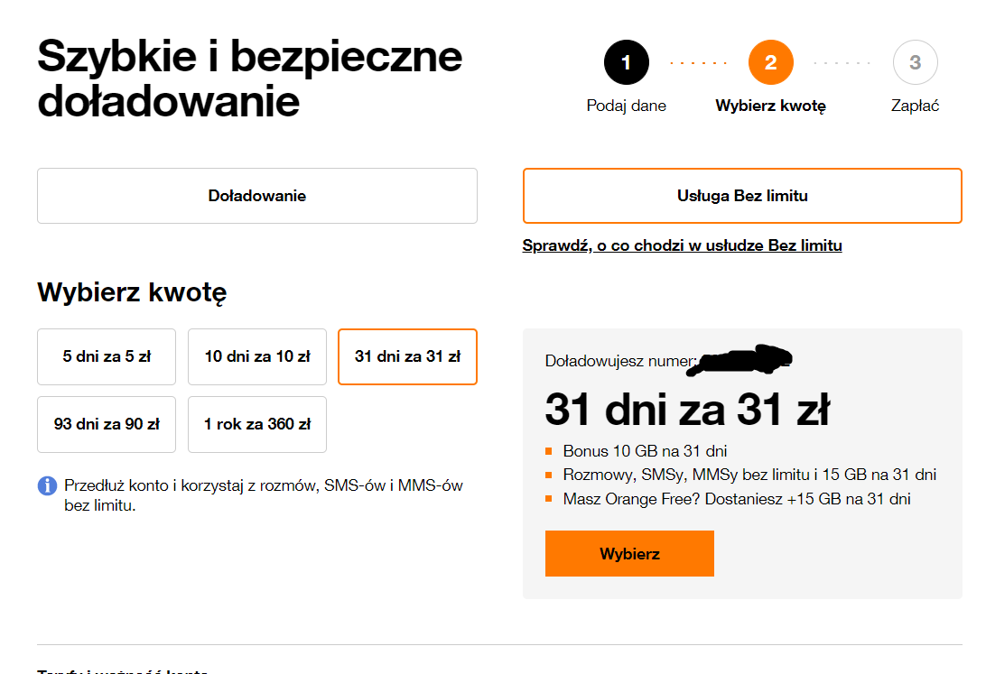Select step 1 circle labeled Podaj dane

[x=627, y=62]
